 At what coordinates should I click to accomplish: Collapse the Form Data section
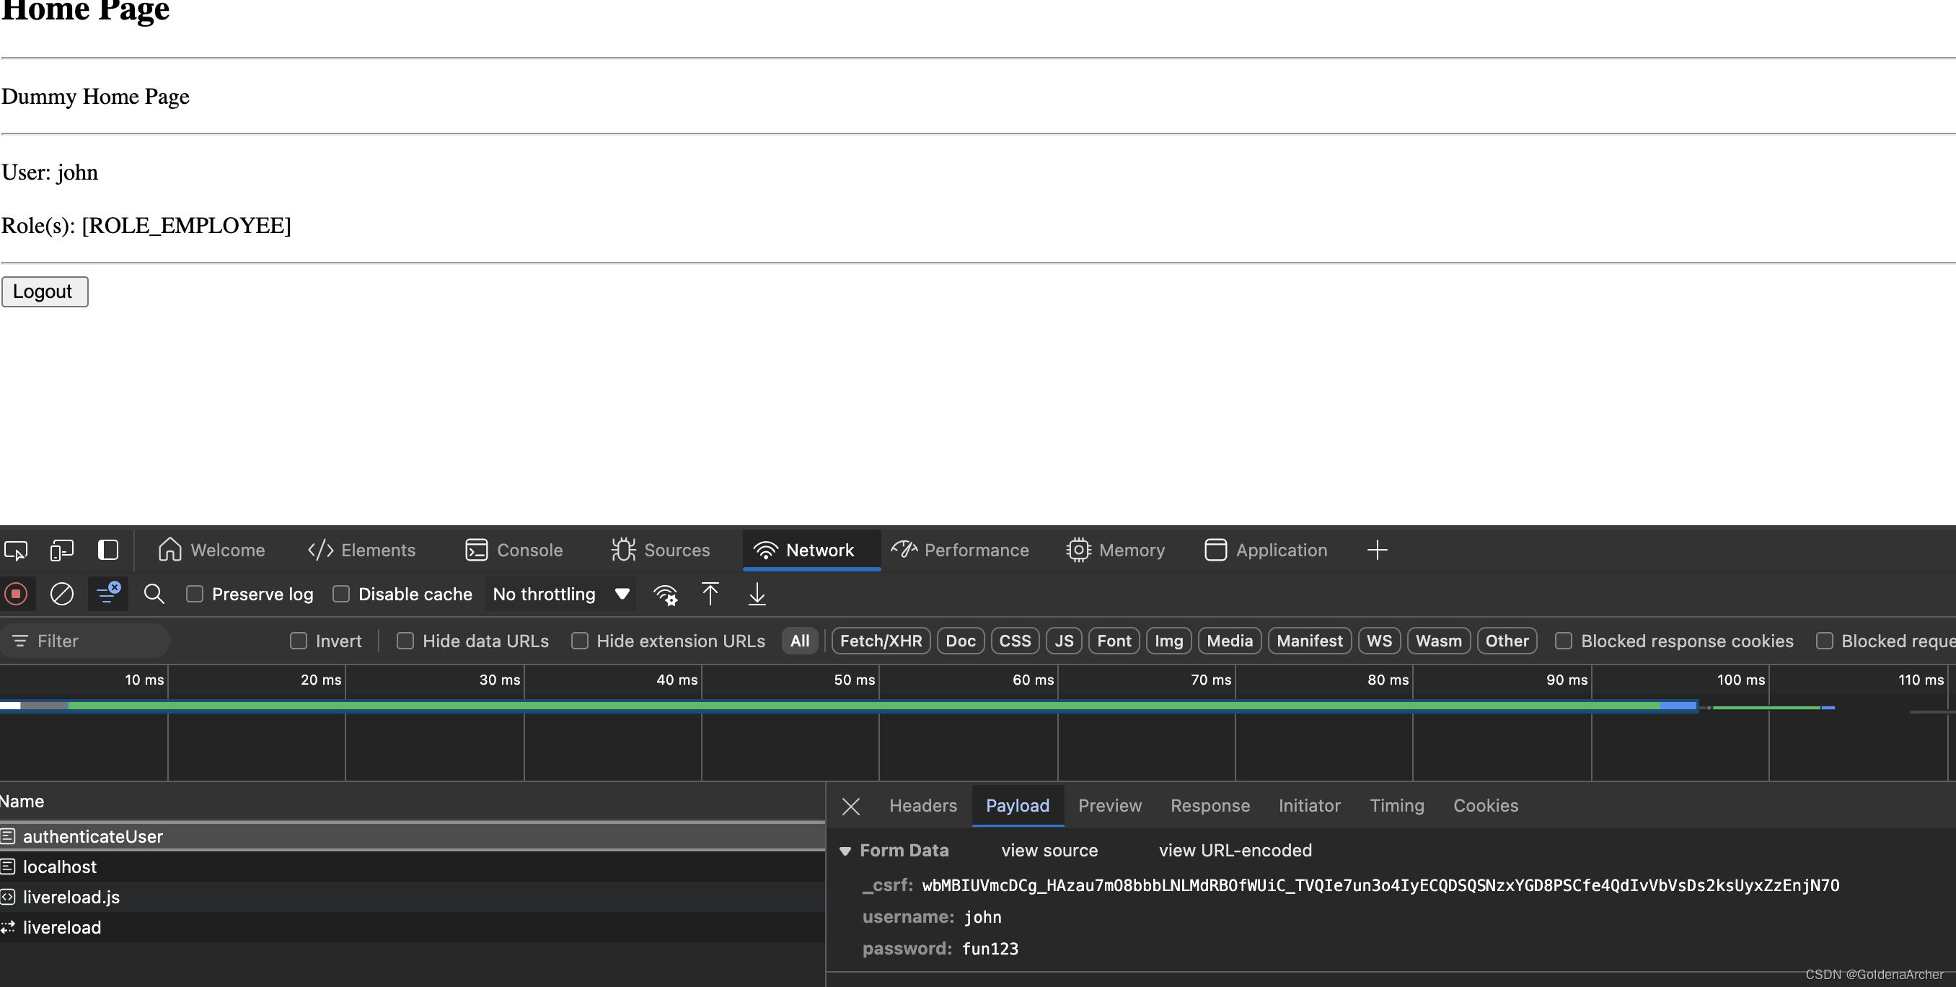[845, 851]
